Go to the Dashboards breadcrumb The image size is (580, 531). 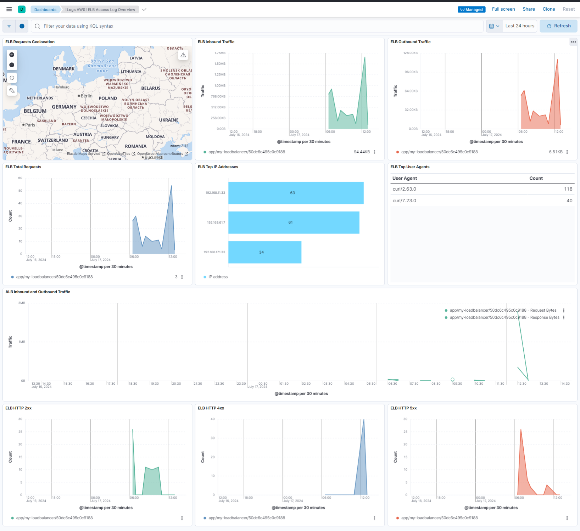point(45,10)
